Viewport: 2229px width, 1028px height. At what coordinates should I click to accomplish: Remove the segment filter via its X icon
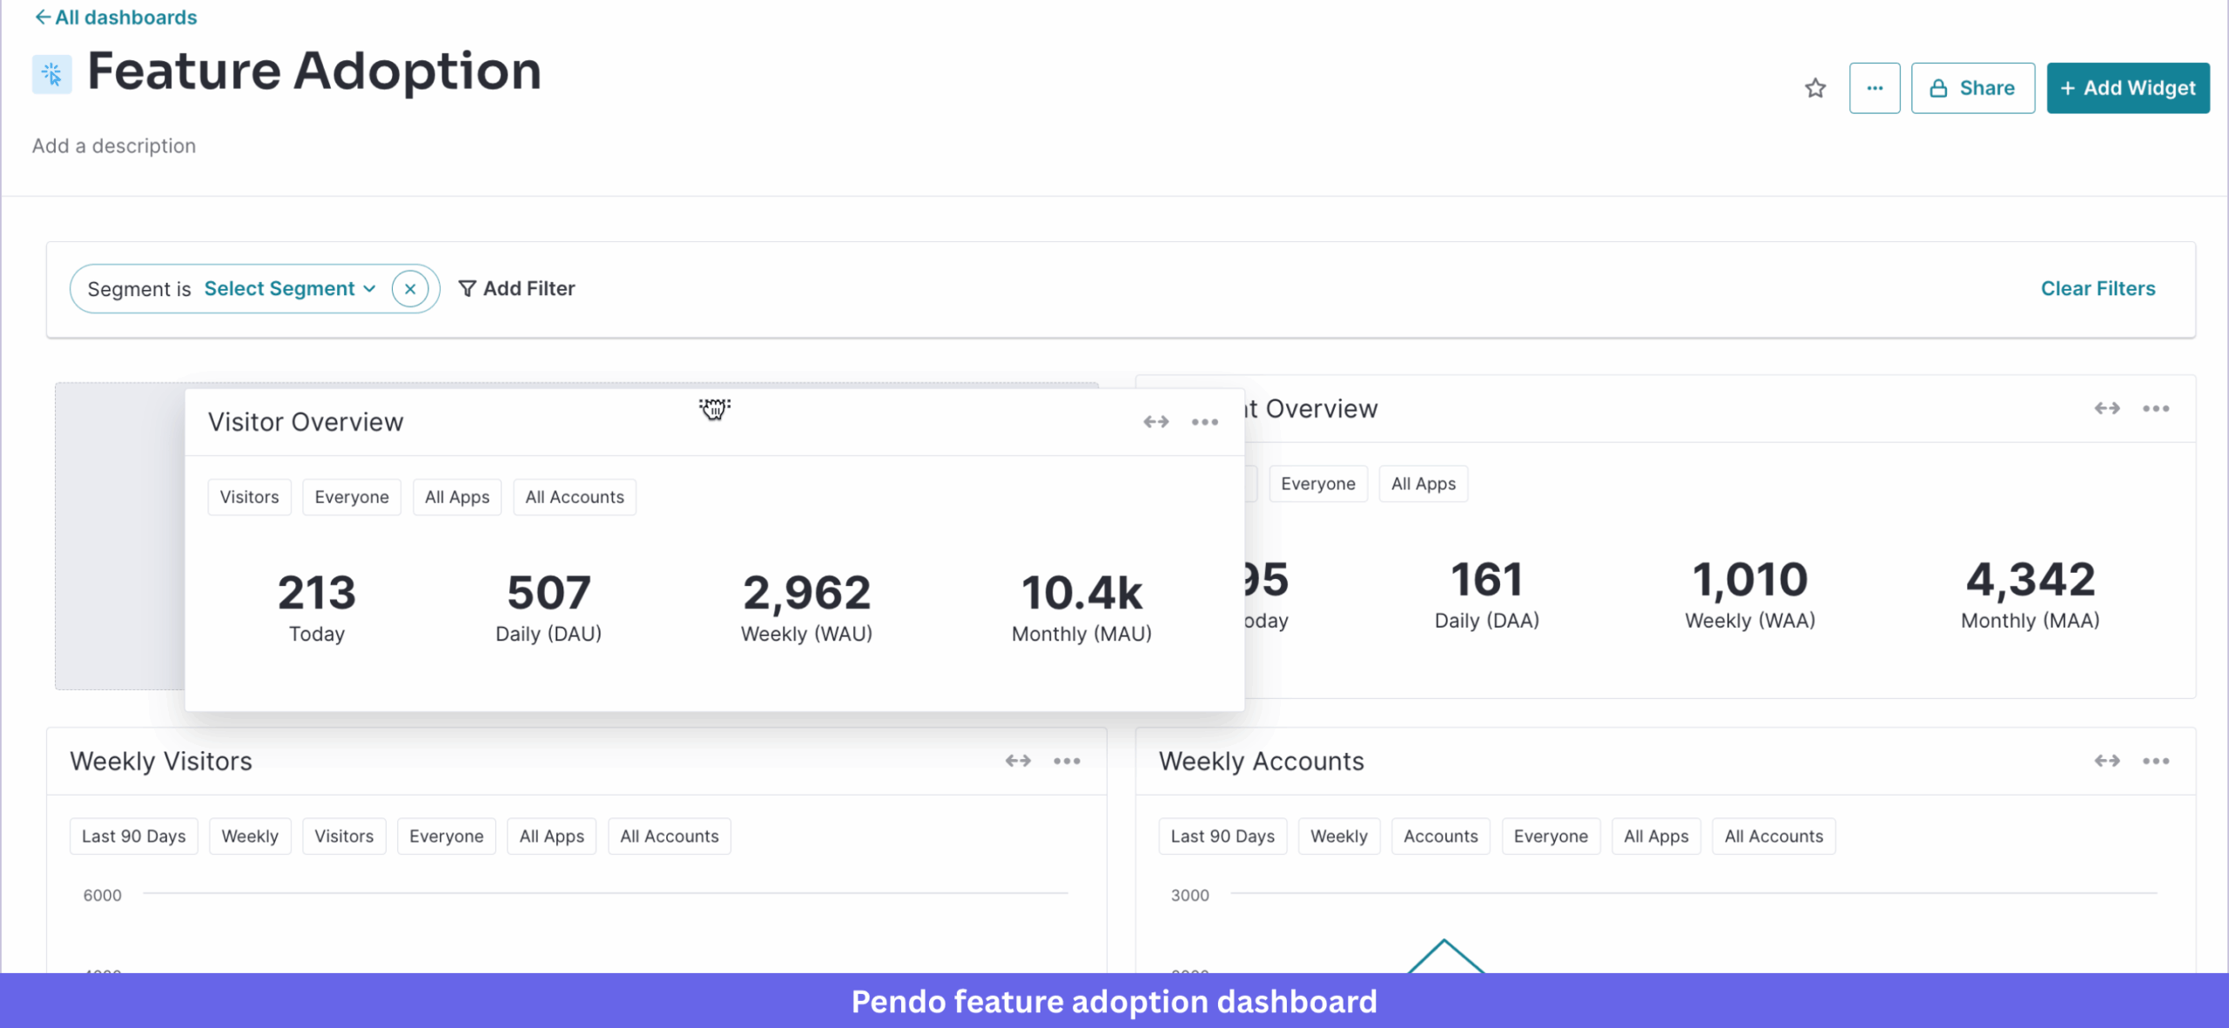click(410, 288)
